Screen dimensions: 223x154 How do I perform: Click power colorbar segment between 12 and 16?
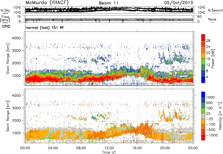203,62
